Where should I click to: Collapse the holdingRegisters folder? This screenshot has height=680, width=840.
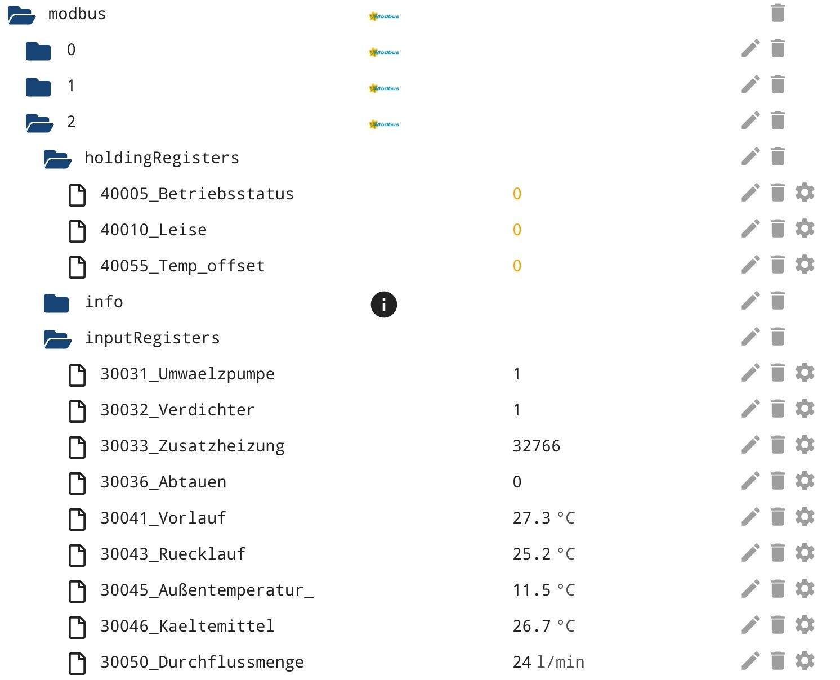(x=57, y=159)
